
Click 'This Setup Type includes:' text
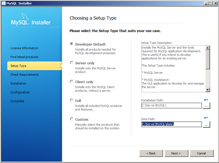pos(158,65)
